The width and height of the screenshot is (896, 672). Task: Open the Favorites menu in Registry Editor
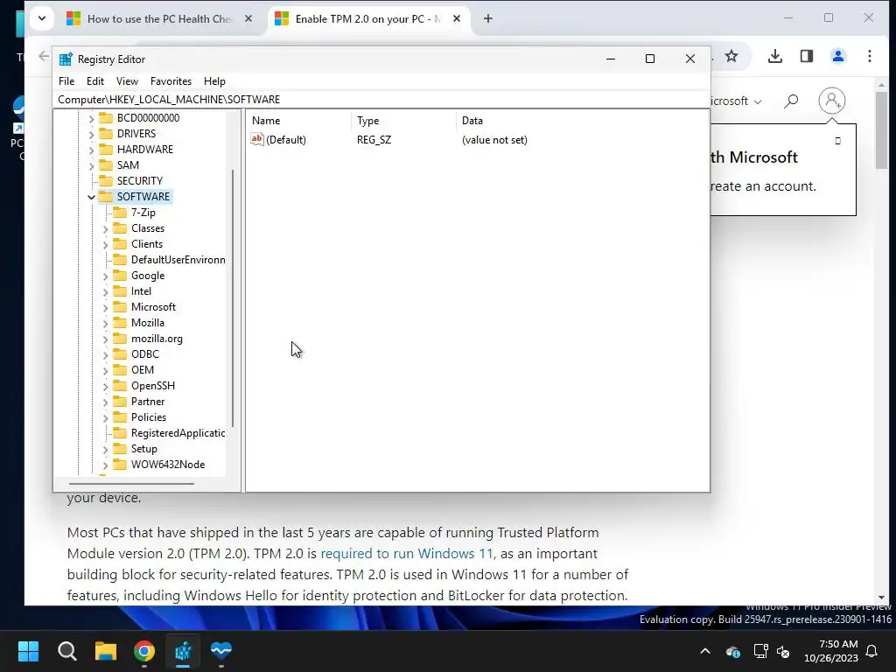tap(171, 81)
